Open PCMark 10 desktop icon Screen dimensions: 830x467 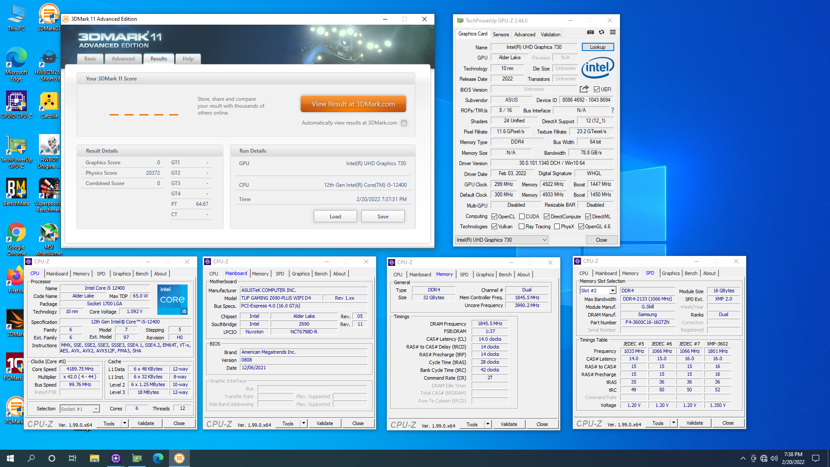coord(14,367)
